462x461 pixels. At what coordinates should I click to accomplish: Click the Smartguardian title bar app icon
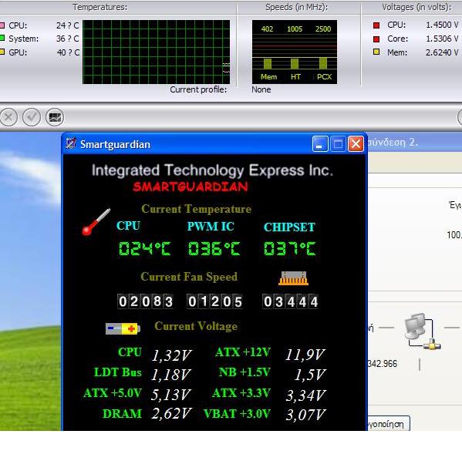pyautogui.click(x=71, y=143)
